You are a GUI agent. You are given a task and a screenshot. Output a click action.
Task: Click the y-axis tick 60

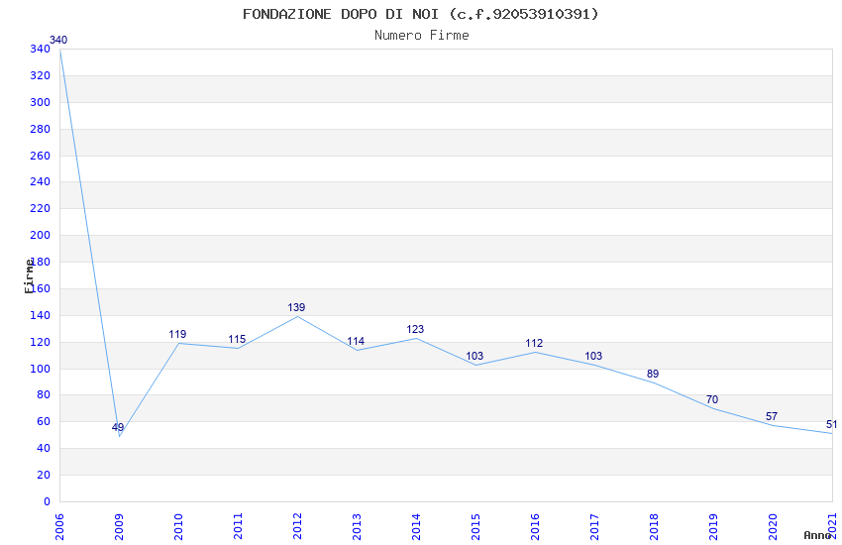[x=44, y=421]
